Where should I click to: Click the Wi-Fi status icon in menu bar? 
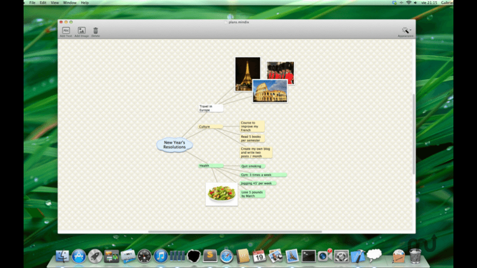click(x=408, y=3)
